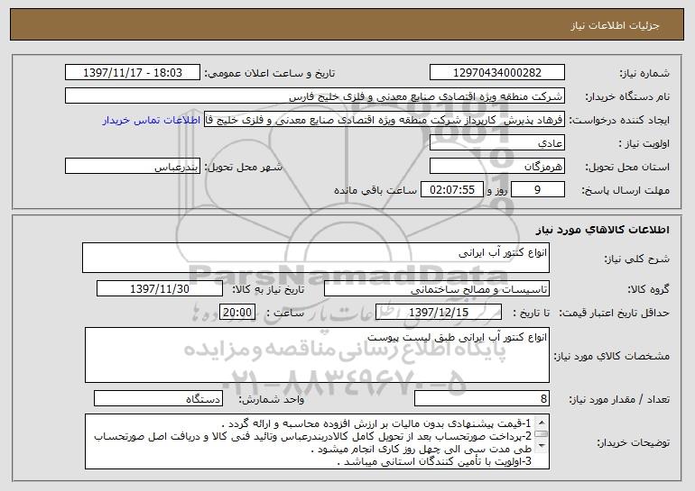Click the scroll down arrow in buyer notes
Viewport: 695px width, 491px height.
(x=542, y=445)
